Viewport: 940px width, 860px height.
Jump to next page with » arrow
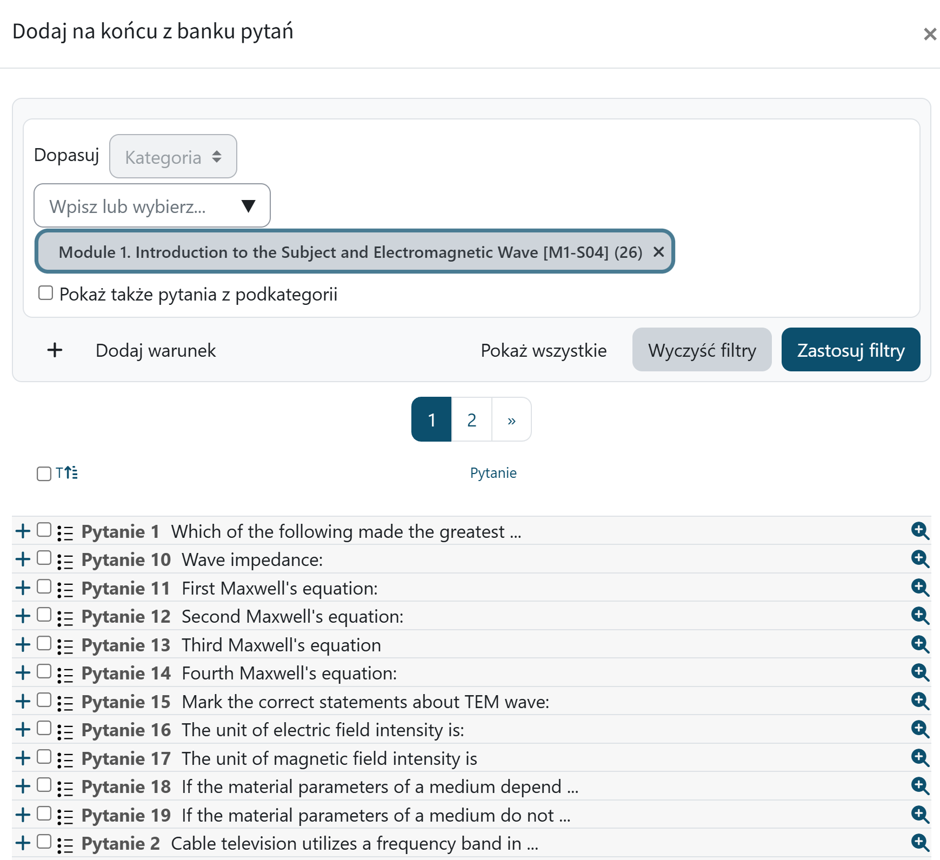(511, 420)
